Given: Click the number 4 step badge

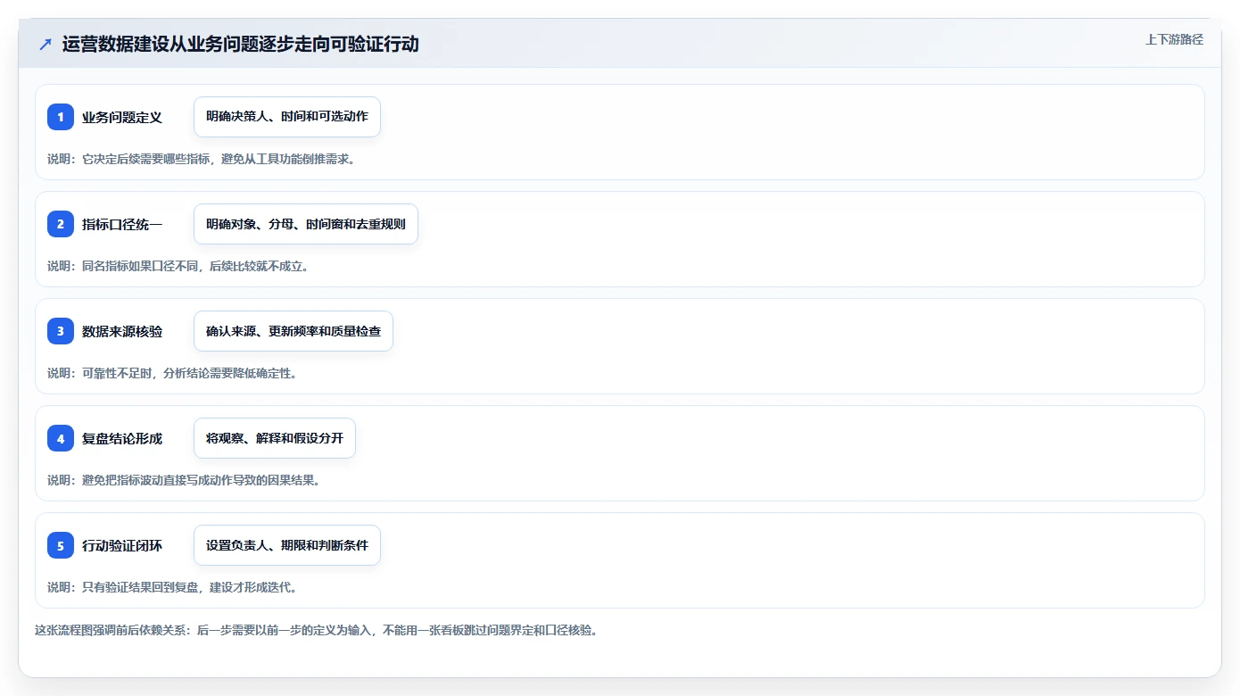Looking at the screenshot, I should point(61,438).
